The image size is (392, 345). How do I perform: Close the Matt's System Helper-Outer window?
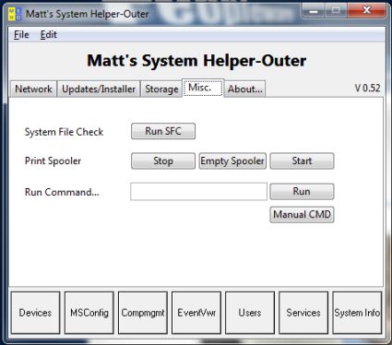pos(366,10)
